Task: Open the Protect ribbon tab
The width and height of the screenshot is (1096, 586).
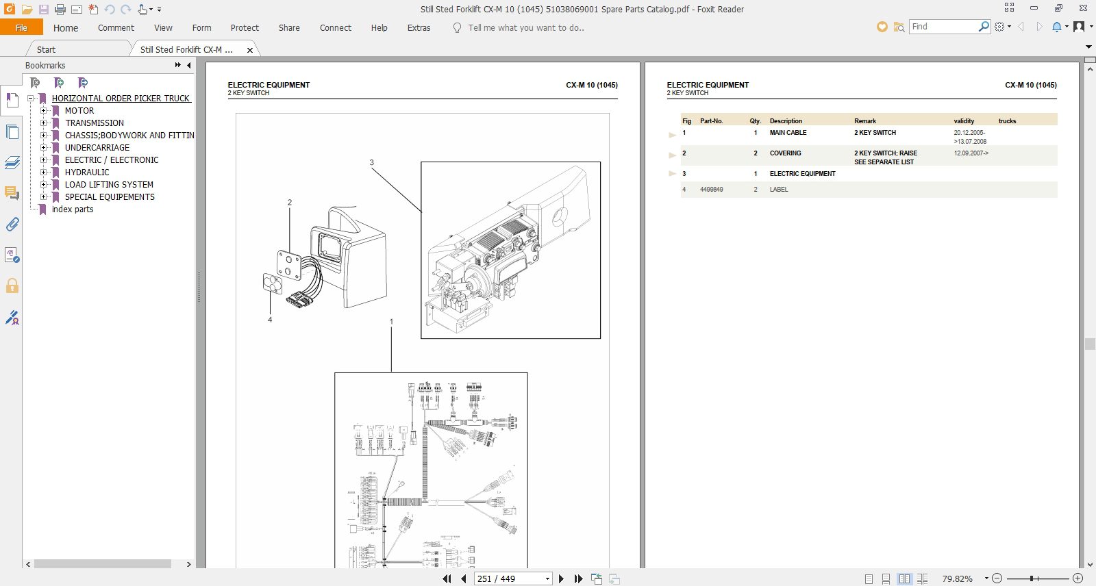Action: 245,28
